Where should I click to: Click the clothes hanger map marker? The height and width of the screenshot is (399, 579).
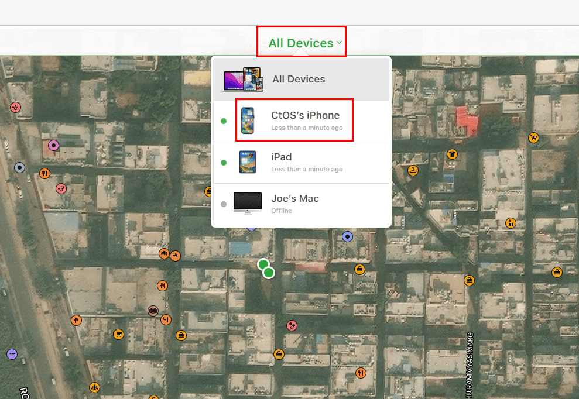(413, 170)
